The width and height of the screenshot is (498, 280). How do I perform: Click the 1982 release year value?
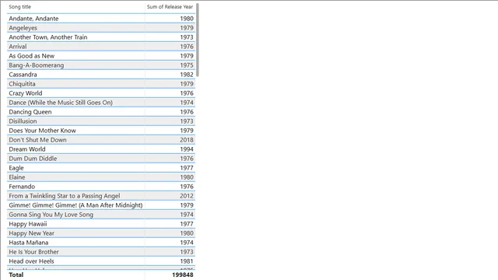[x=187, y=75]
